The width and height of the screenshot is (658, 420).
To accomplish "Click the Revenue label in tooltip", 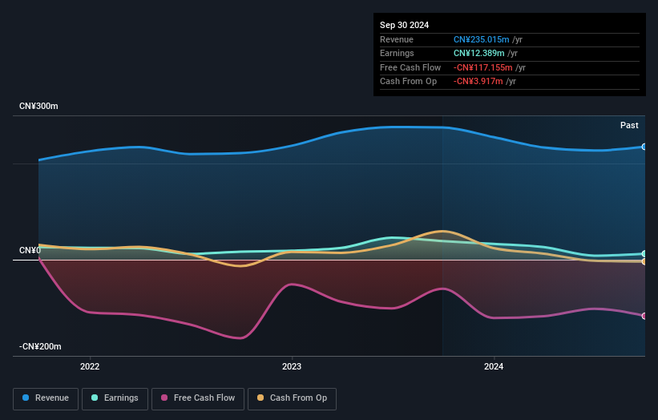I will 397,39.
